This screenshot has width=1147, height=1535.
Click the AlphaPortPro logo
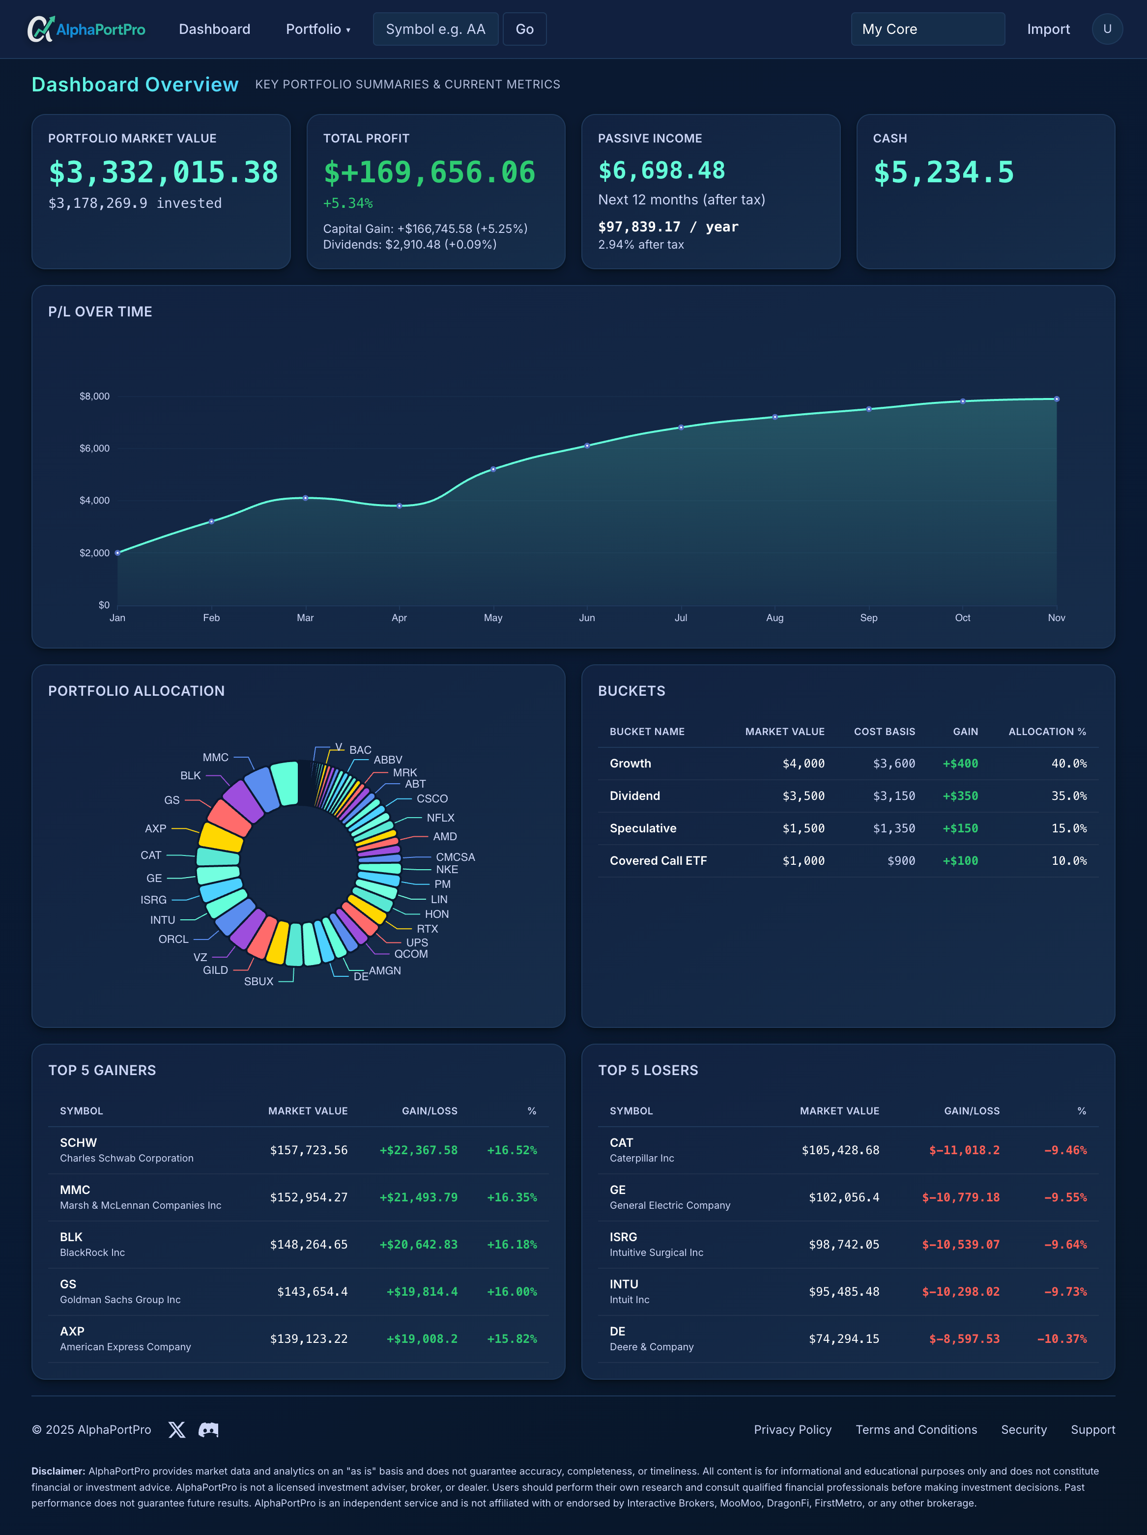pos(86,28)
